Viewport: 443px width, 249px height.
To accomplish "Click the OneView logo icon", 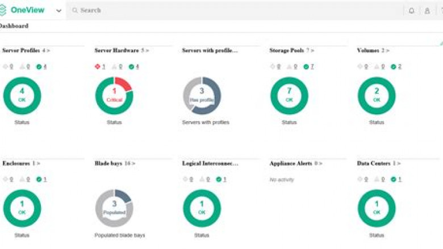I will click(x=3, y=10).
